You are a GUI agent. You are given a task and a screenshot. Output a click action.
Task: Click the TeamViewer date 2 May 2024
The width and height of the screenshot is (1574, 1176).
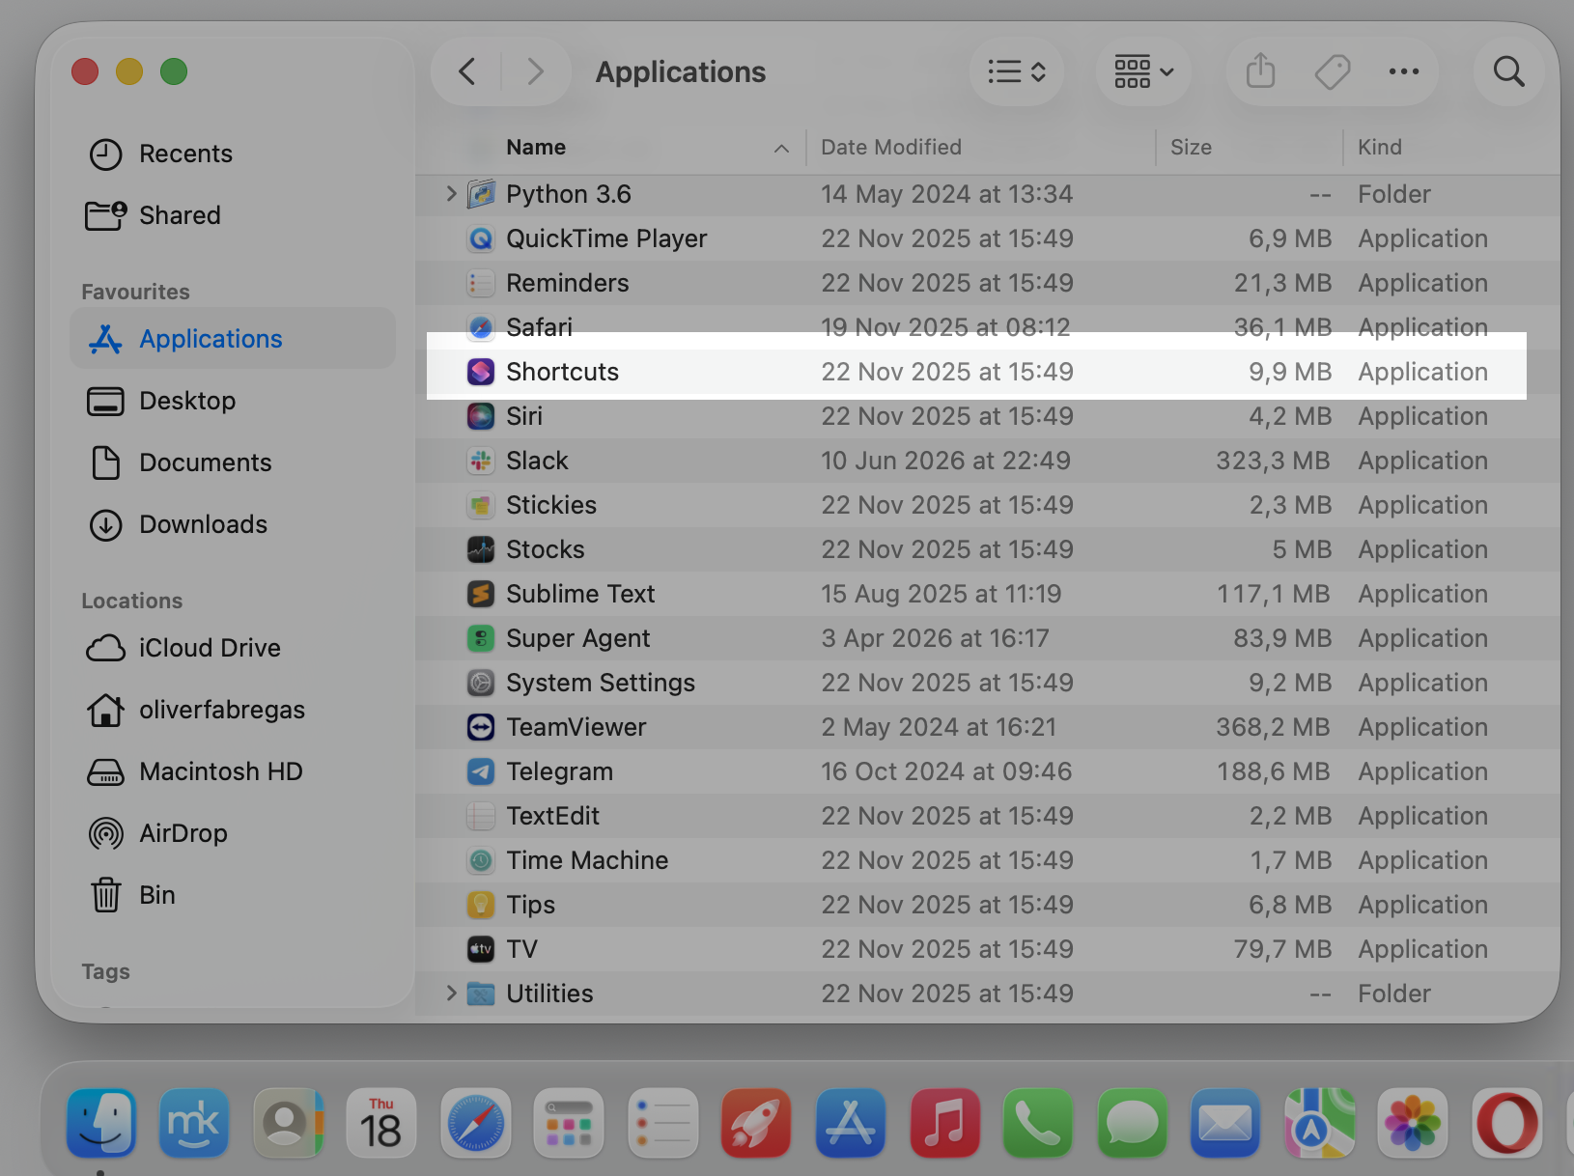(939, 727)
